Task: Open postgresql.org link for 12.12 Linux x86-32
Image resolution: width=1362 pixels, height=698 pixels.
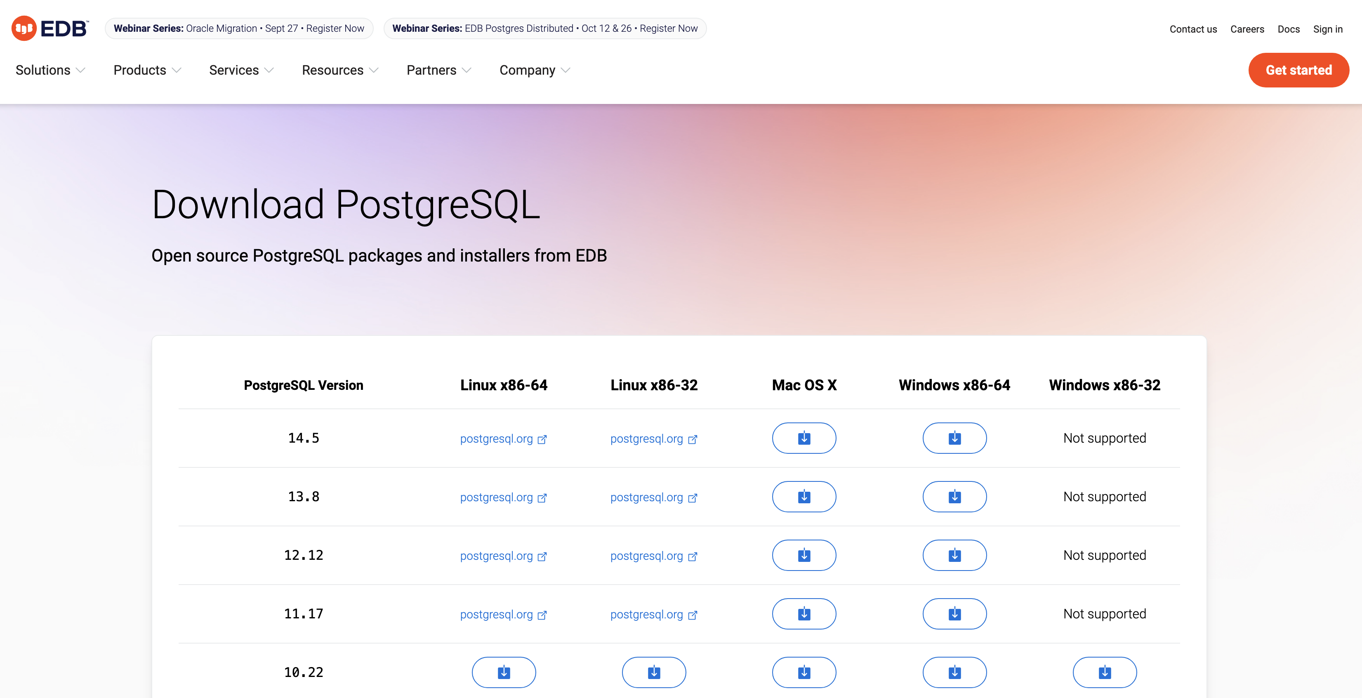Action: (x=654, y=556)
